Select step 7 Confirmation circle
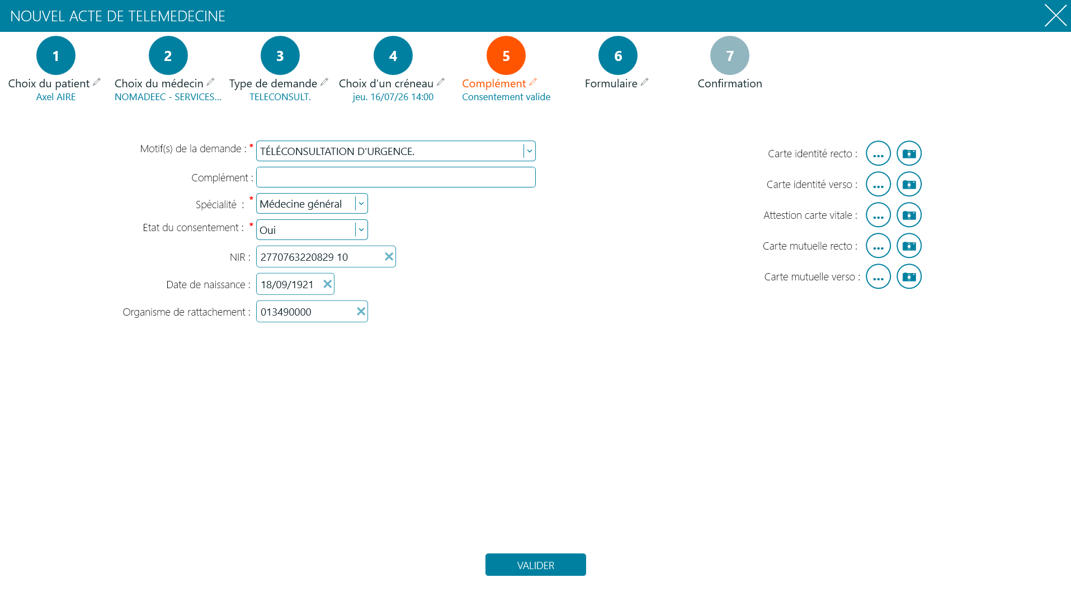Image resolution: width=1071 pixels, height=601 pixels. 730,55
